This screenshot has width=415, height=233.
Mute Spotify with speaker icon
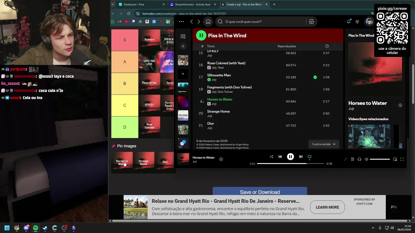coord(366,159)
